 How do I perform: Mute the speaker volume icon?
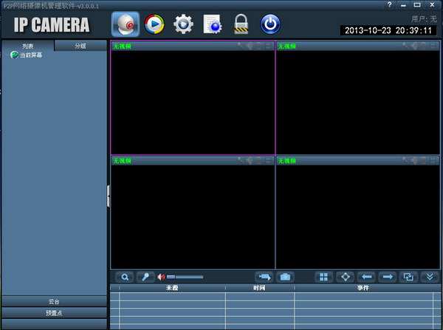pos(161,277)
